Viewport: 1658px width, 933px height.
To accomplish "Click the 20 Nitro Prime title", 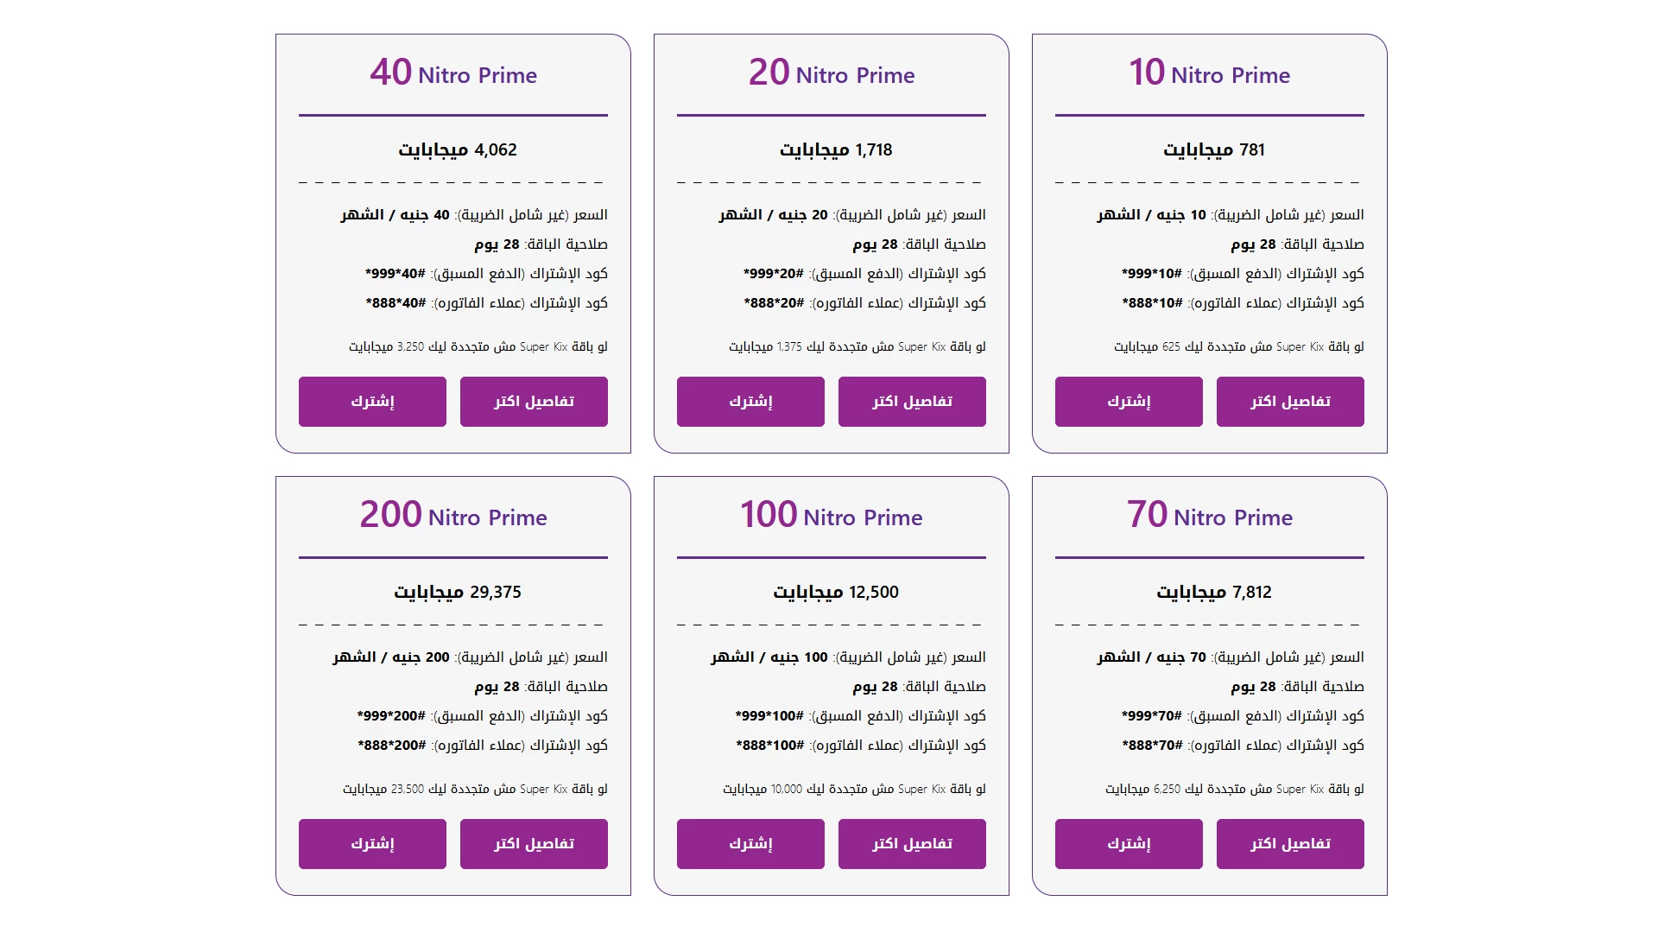I will [832, 73].
